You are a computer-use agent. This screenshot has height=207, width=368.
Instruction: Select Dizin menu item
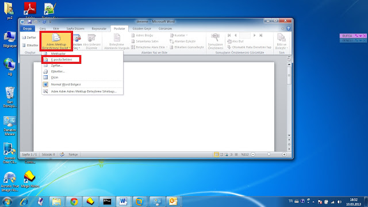click(82, 77)
